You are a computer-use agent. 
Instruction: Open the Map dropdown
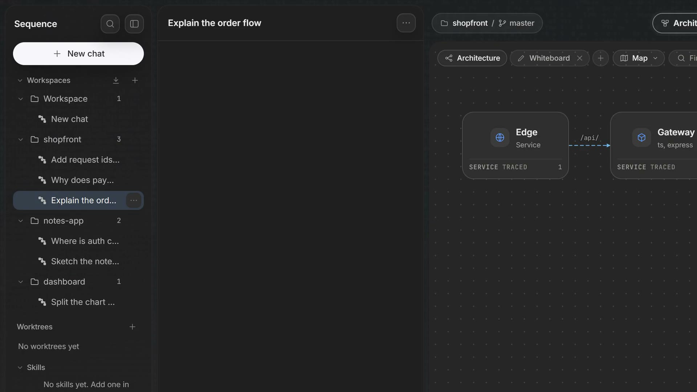coord(639,58)
